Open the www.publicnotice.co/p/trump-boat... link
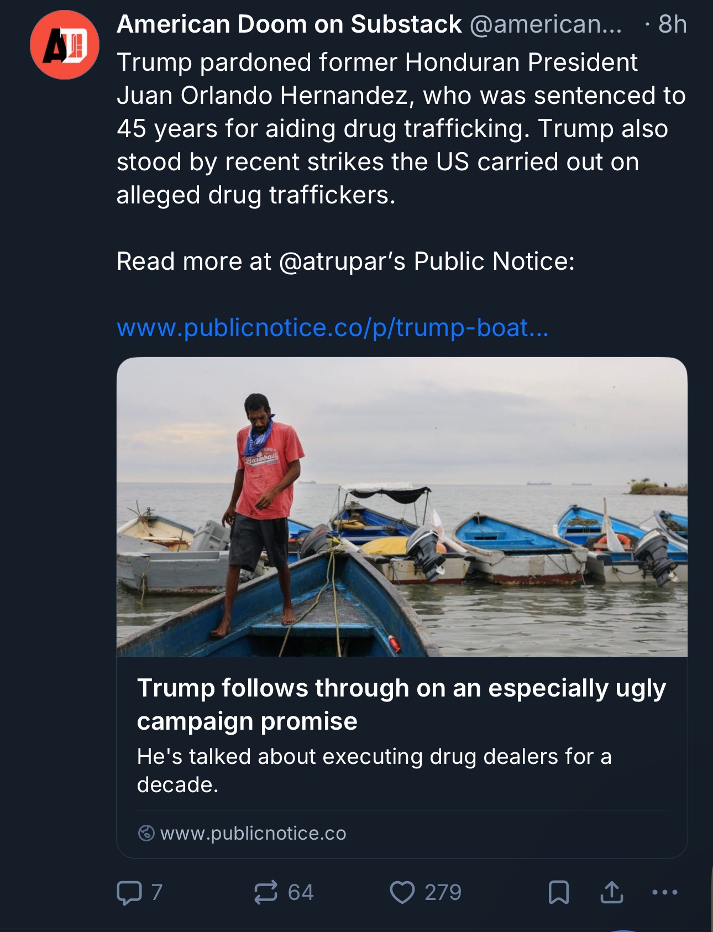This screenshot has width=713, height=932. click(x=332, y=328)
